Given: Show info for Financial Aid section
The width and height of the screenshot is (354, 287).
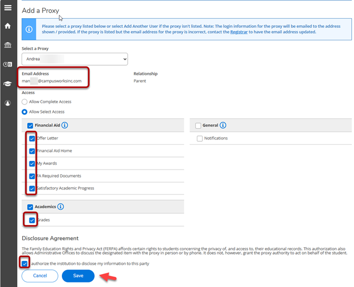Looking at the screenshot, I should (x=65, y=125).
